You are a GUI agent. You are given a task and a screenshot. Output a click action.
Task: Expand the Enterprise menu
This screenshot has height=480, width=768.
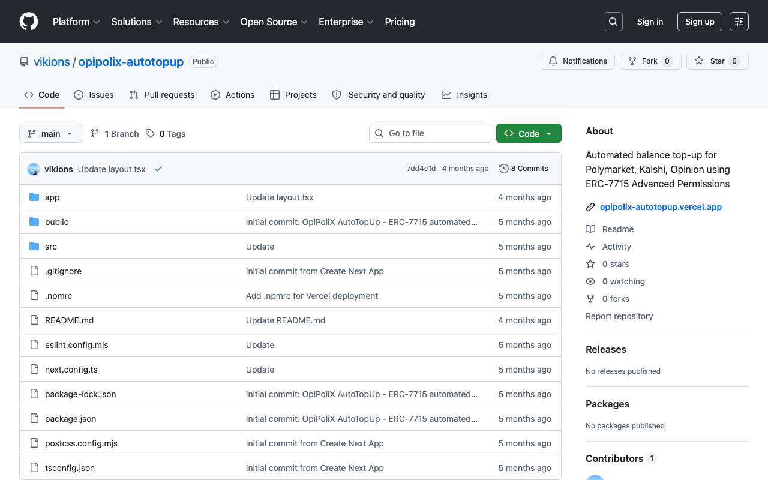point(346,22)
